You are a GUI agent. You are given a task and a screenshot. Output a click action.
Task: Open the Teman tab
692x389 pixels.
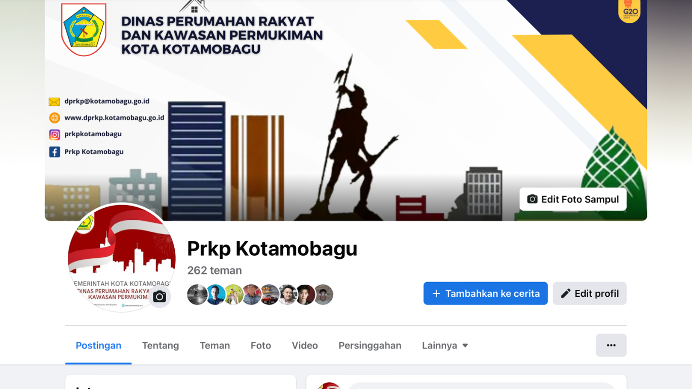[x=215, y=345]
